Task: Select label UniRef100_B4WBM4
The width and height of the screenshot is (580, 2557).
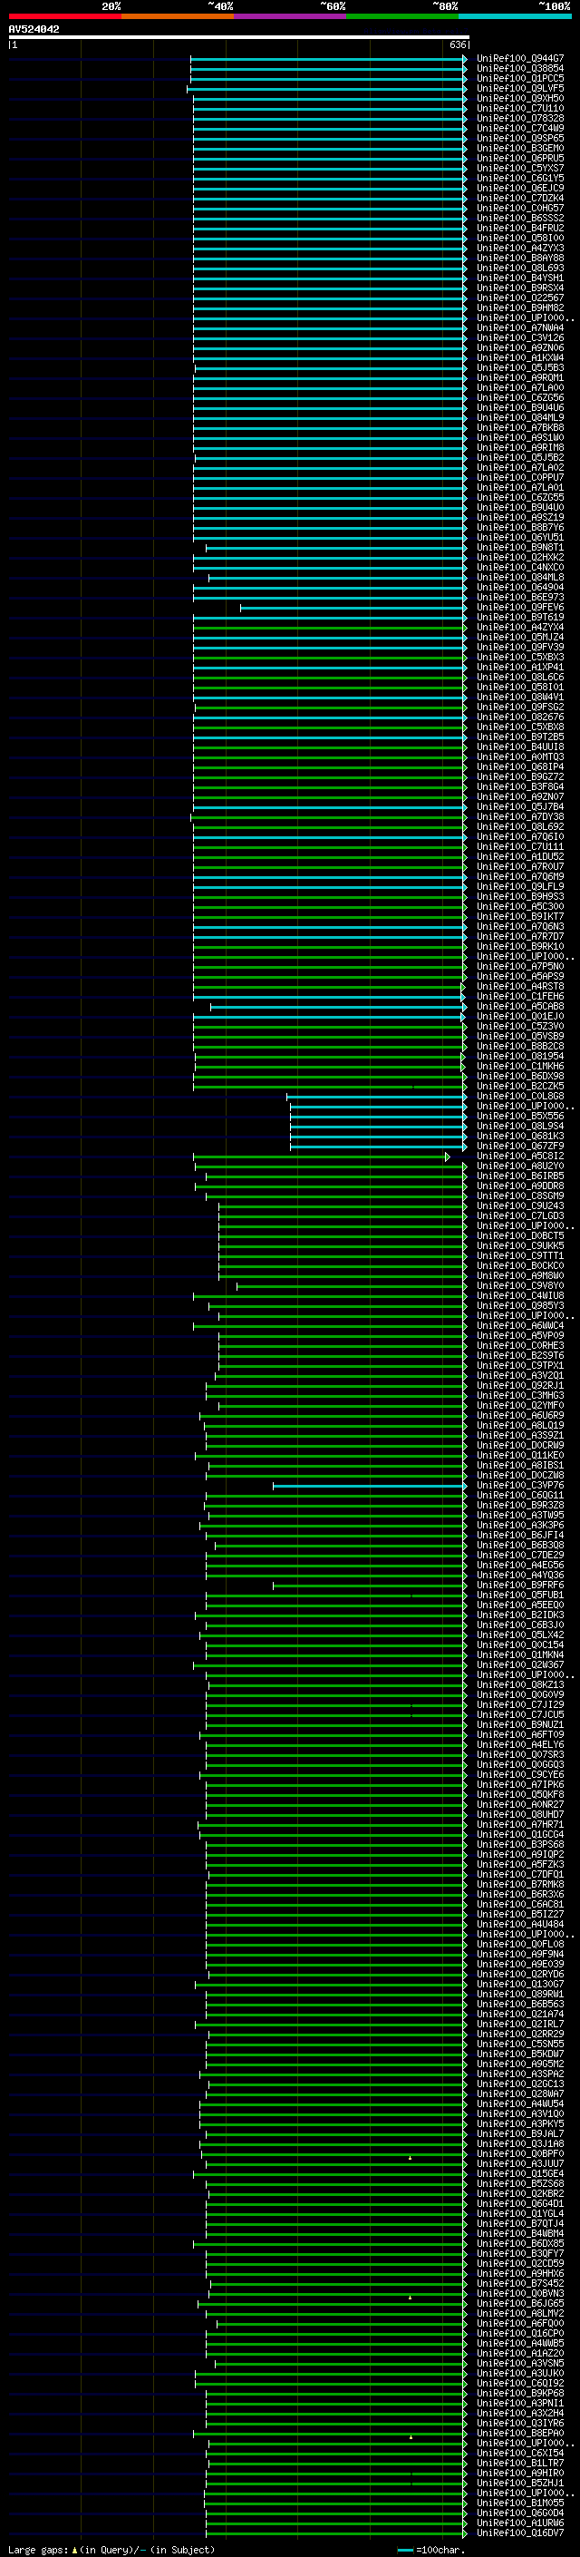Action: coord(520,2233)
